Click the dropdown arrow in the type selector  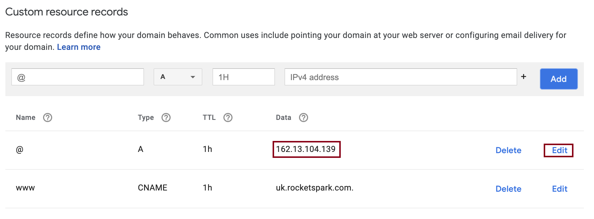(193, 77)
